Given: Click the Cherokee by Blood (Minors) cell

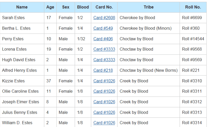Looking at the screenshot, I should [145, 28].
